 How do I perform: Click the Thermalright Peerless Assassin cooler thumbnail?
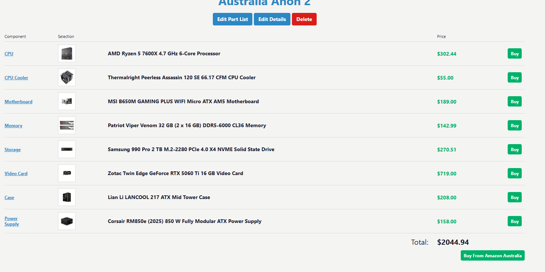67,77
